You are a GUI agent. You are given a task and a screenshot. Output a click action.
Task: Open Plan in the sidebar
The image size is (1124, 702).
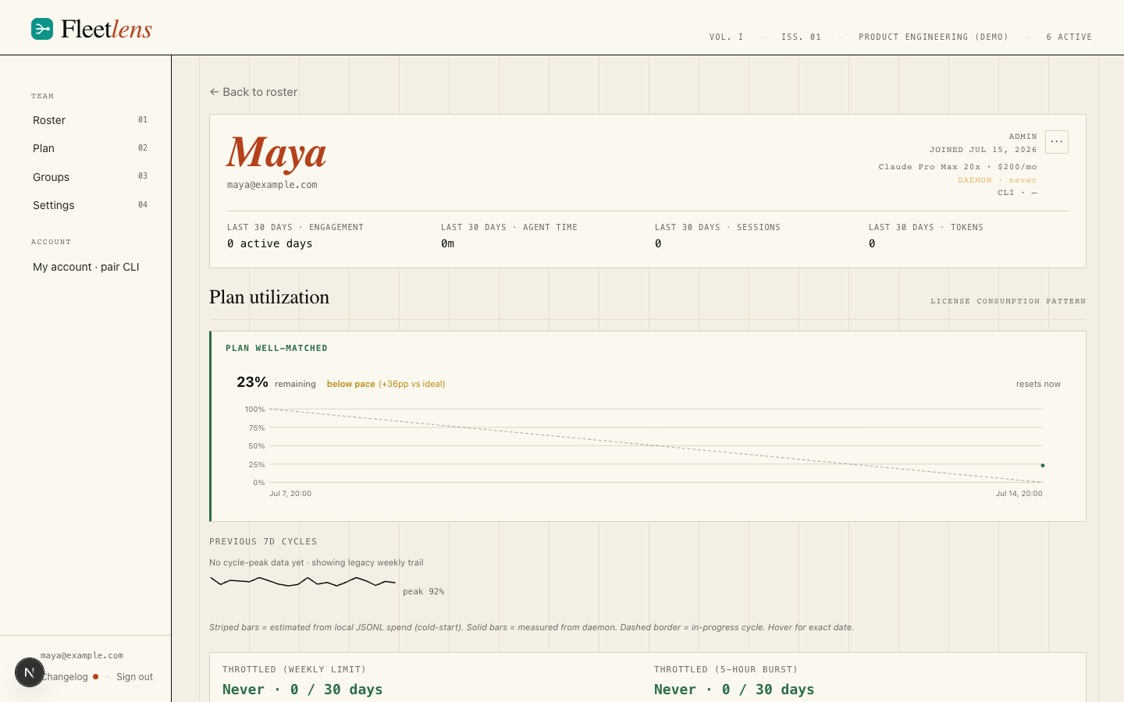pos(90,148)
